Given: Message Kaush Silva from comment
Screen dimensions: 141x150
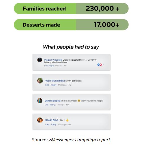Looking at the screenshot, I should click(x=62, y=125).
